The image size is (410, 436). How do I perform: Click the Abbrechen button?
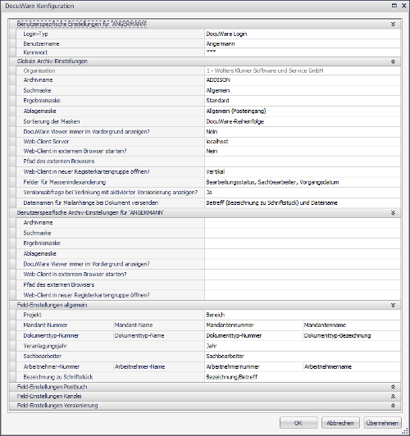340,423
